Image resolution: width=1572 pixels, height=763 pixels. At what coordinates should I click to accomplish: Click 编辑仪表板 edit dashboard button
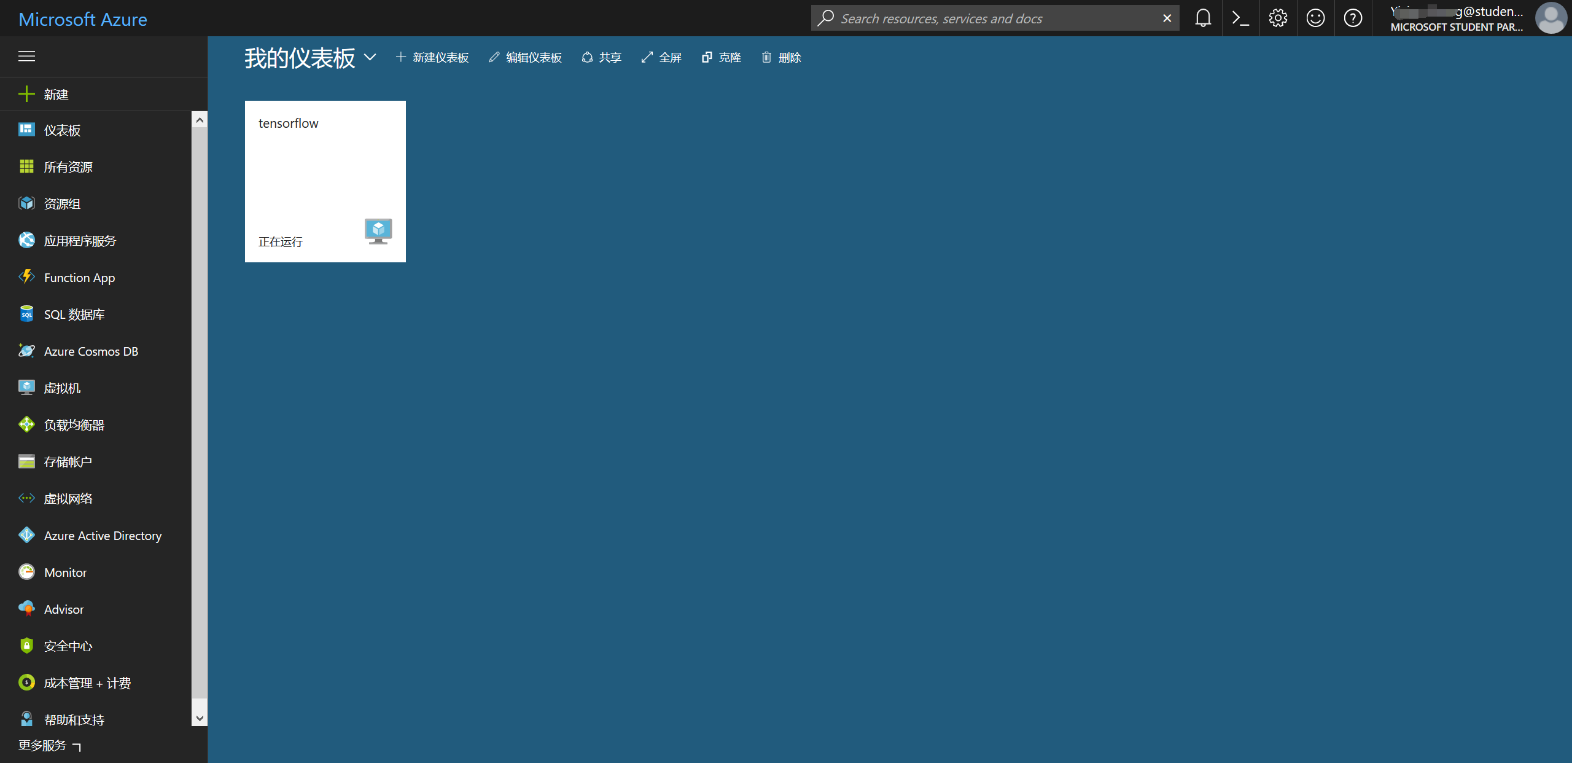pyautogui.click(x=526, y=58)
